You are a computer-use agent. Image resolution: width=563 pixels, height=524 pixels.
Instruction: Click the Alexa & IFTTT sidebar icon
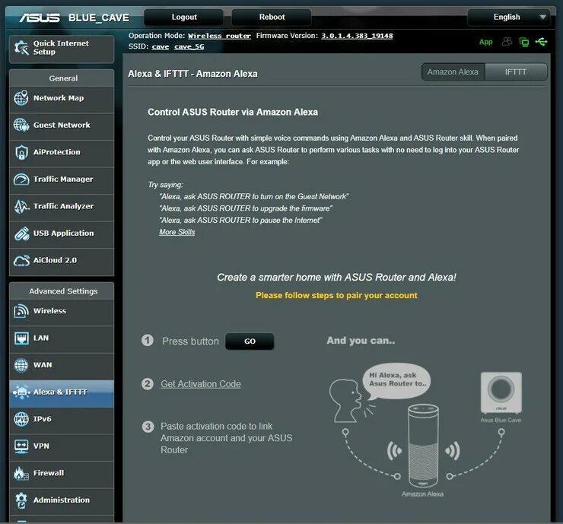click(21, 392)
